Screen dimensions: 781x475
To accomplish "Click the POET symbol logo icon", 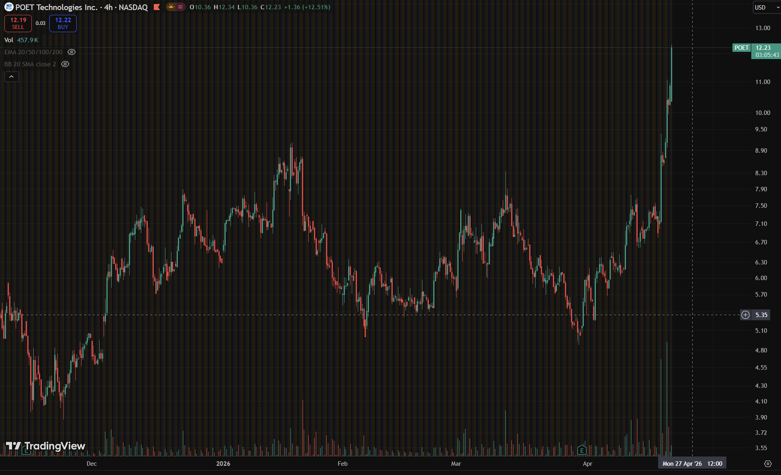I will point(8,7).
